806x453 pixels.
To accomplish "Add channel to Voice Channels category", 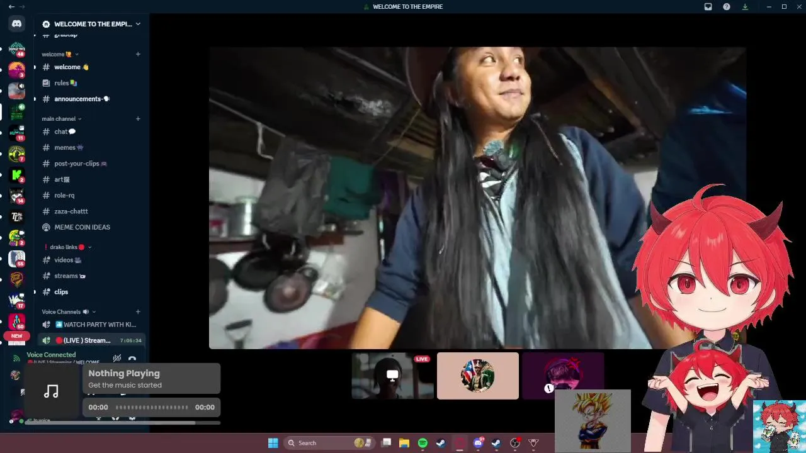I will 138,311.
